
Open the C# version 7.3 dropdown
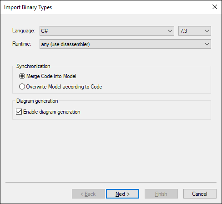(195, 31)
